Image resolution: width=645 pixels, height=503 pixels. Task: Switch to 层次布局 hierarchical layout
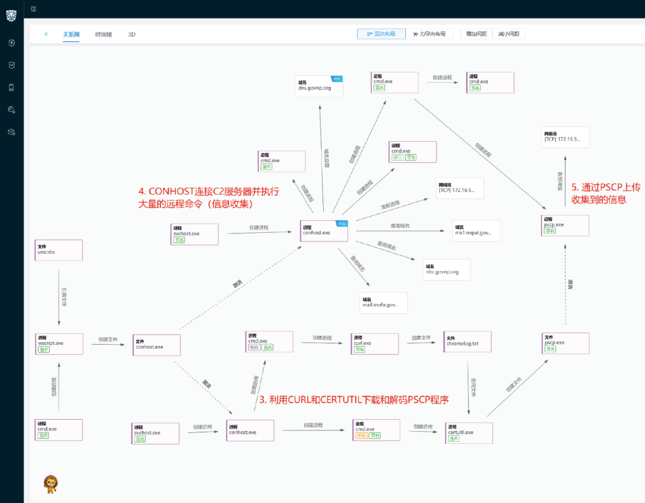tap(381, 34)
